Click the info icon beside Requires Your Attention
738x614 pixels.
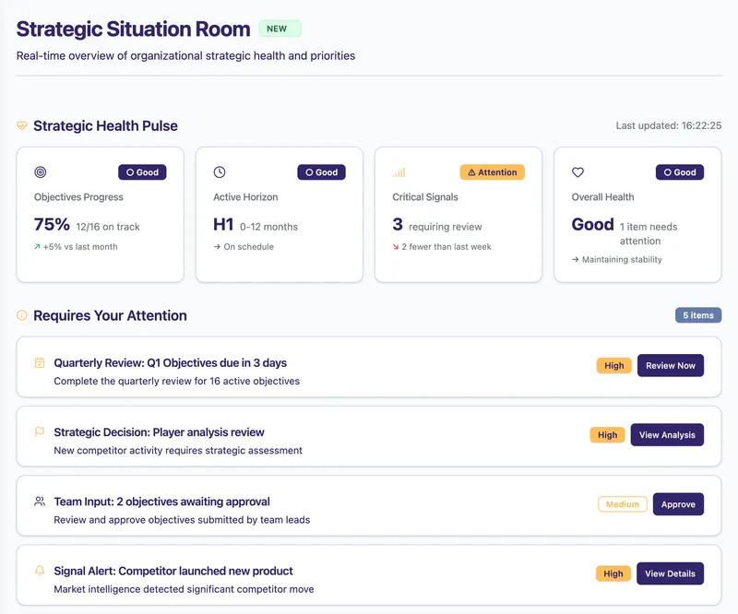(22, 315)
